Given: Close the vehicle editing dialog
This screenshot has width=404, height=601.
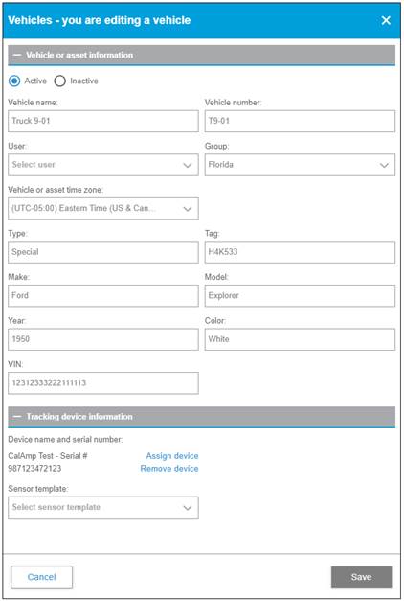Looking at the screenshot, I should click(x=386, y=20).
